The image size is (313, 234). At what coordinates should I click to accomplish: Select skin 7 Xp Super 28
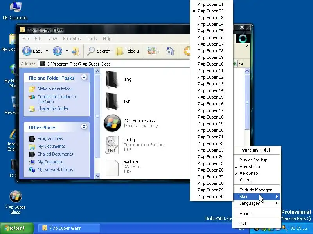(x=211, y=183)
